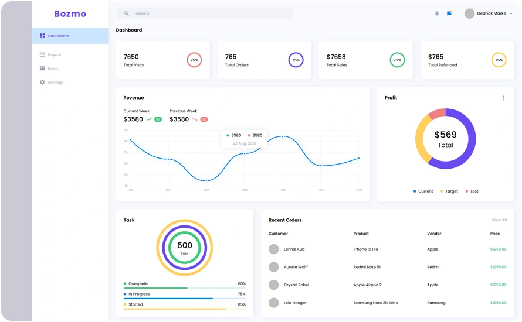This screenshot has width=522, height=322.
Task: Open the Payout menu item
Action: point(55,55)
